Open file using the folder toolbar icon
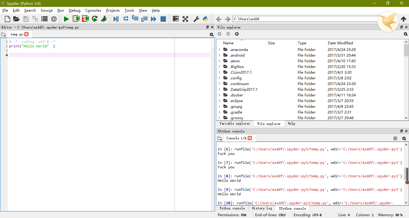The height and width of the screenshot is (218, 409). click(x=16, y=19)
